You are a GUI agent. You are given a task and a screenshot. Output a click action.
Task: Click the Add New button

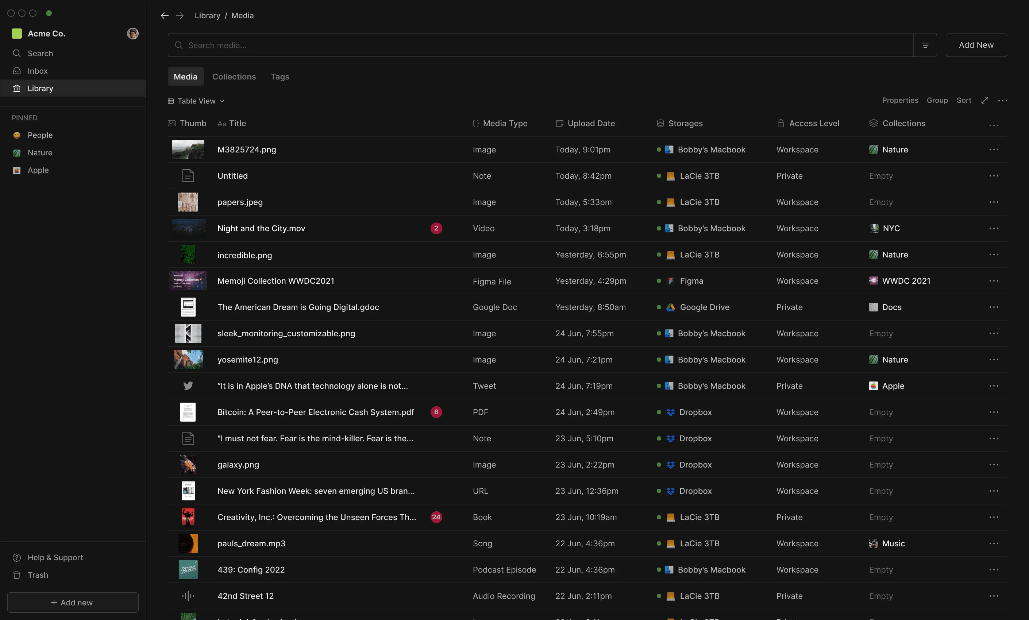coord(976,45)
